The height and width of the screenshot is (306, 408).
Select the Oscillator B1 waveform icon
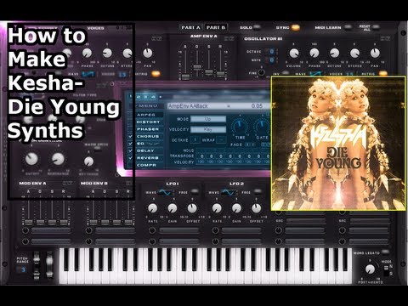click(x=315, y=75)
